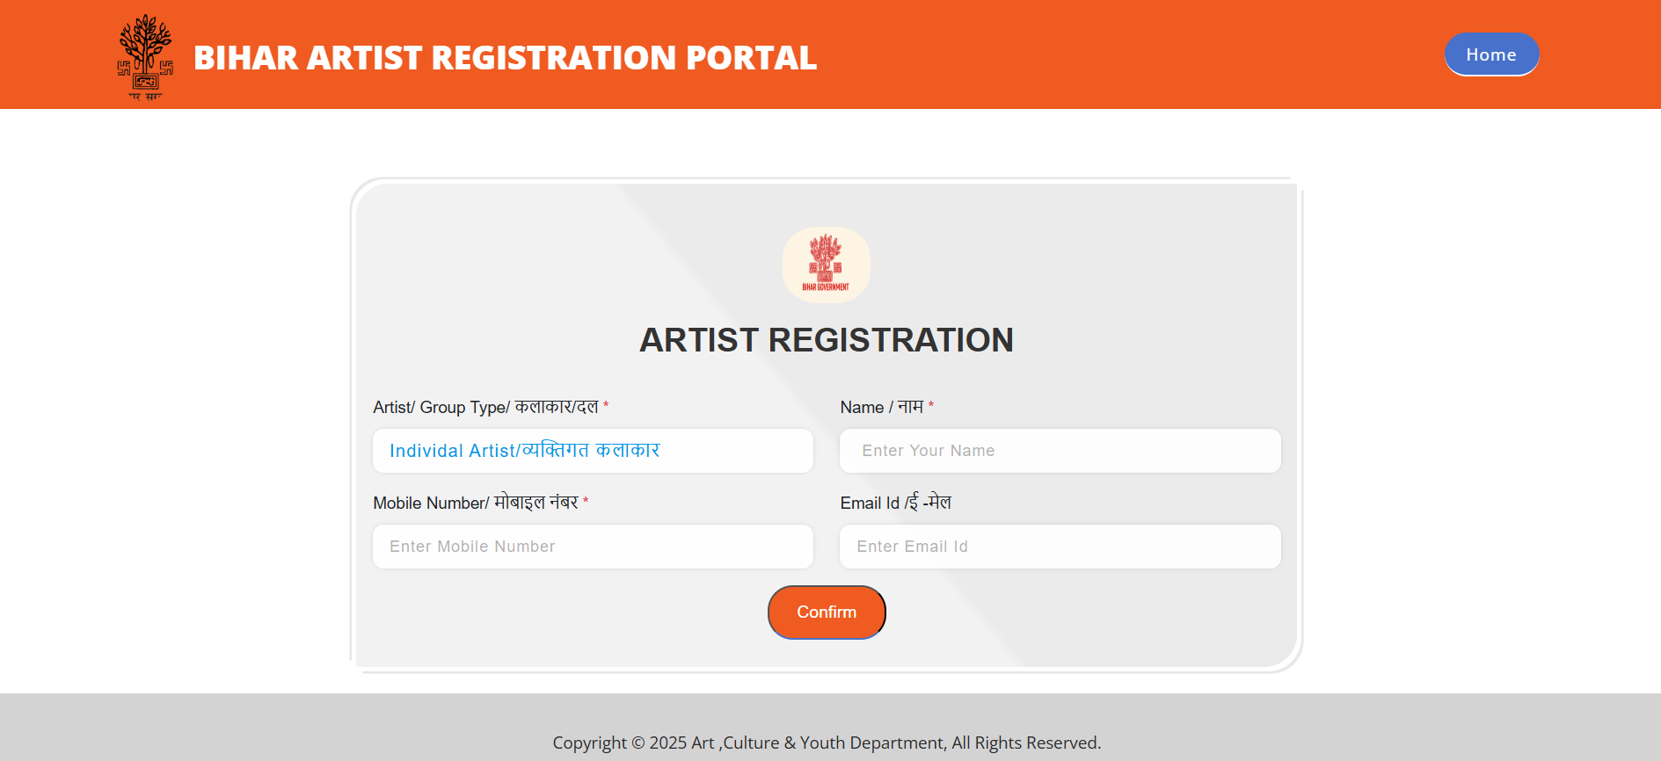Click the copyright footer text

(x=827, y=743)
